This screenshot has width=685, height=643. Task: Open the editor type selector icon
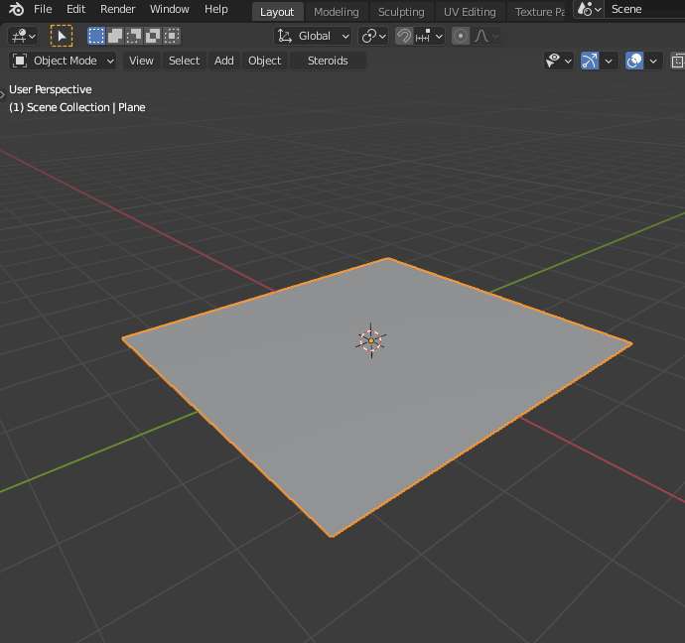tap(23, 36)
